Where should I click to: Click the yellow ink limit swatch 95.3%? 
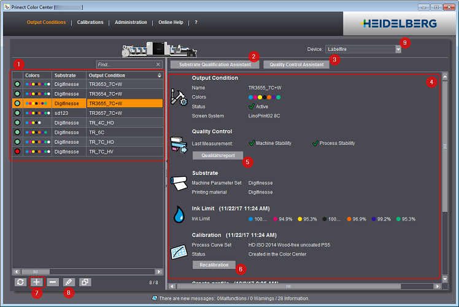point(299,219)
